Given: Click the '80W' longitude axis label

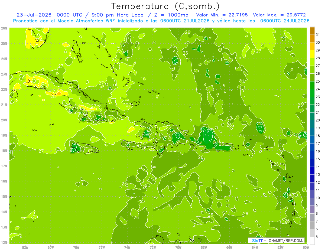Looking at the screenshot, I should tap(51, 247).
